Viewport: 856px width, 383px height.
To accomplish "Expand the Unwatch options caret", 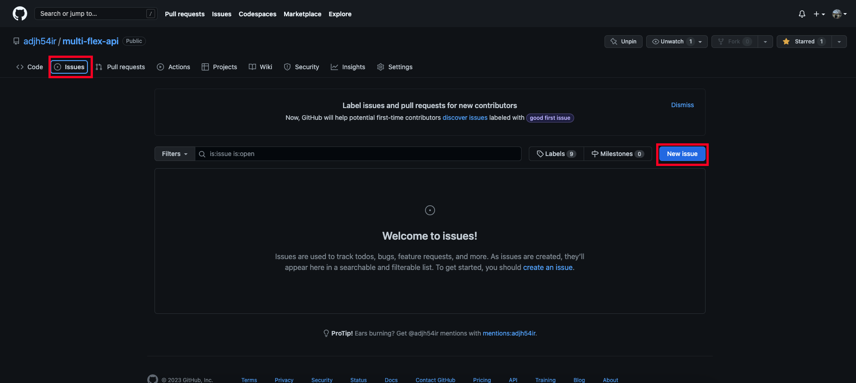I will click(701, 42).
